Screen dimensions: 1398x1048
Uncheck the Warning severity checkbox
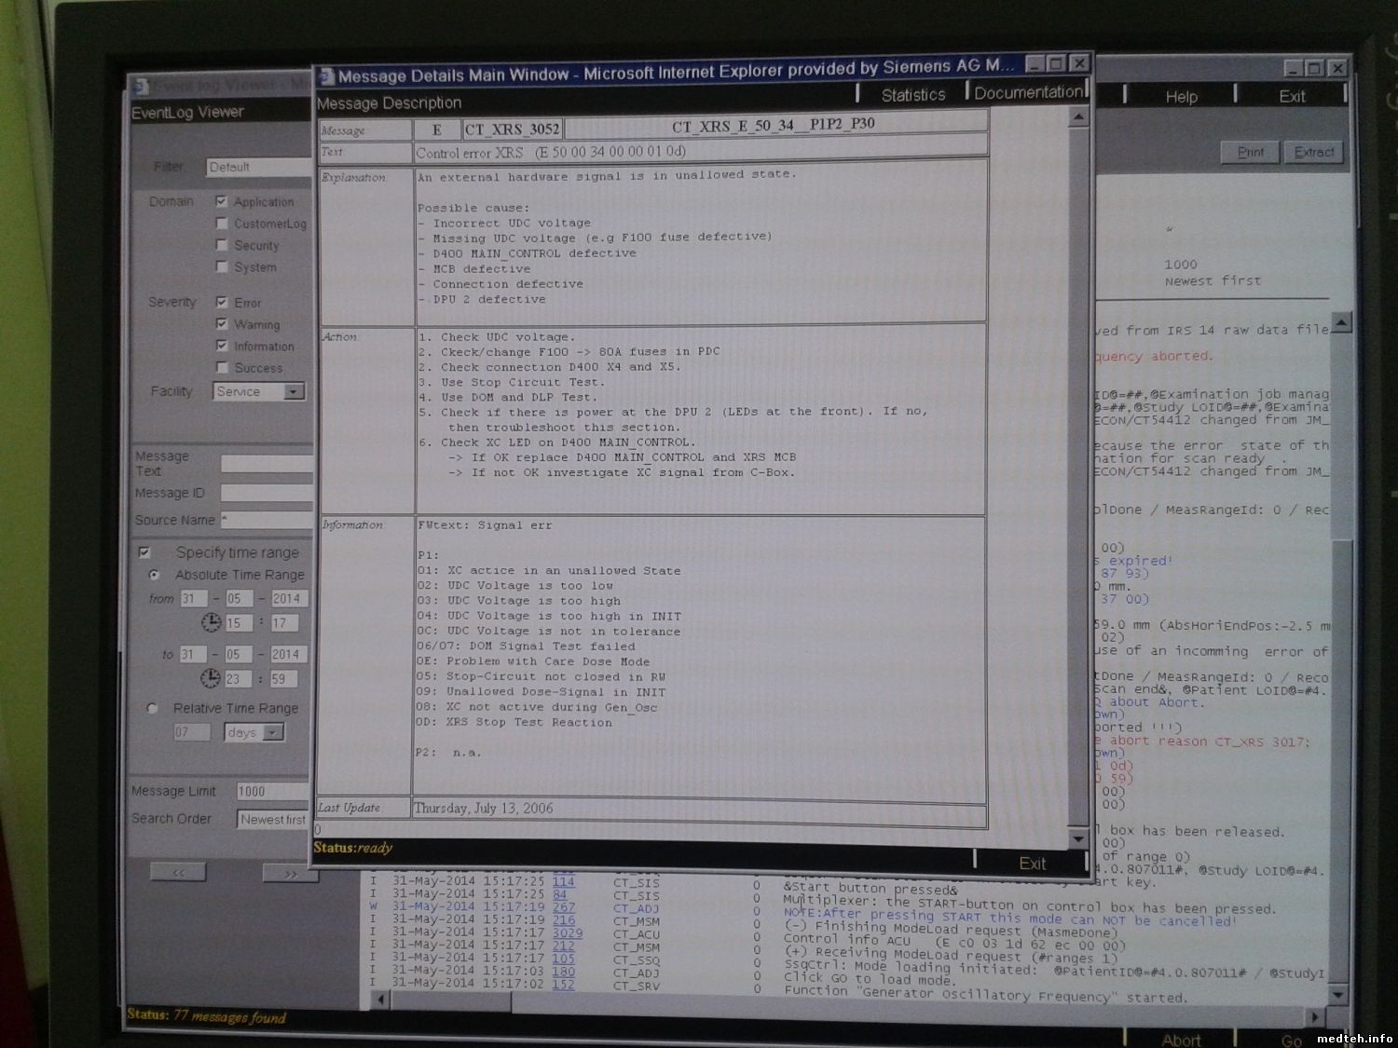[x=222, y=324]
